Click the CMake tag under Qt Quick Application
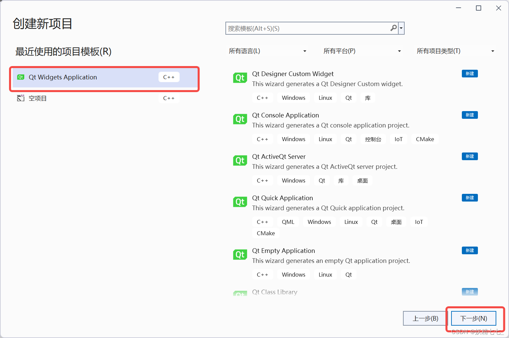The image size is (509, 338). click(266, 233)
